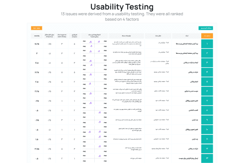The image size is (244, 163).
Task: Click the PM1 label in issue row 1
Action: pos(84,41)
